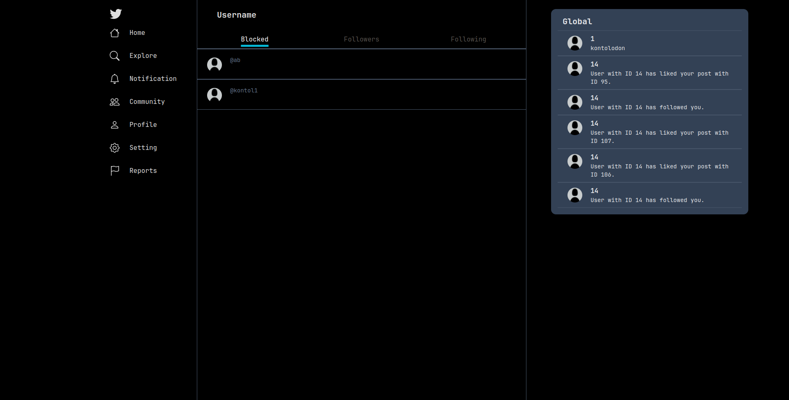Switch to the Followers tab
The image size is (789, 400).
pos(361,39)
